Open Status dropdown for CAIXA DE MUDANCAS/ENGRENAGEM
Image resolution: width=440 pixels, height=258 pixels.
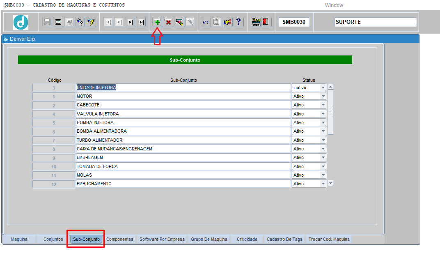(323, 149)
